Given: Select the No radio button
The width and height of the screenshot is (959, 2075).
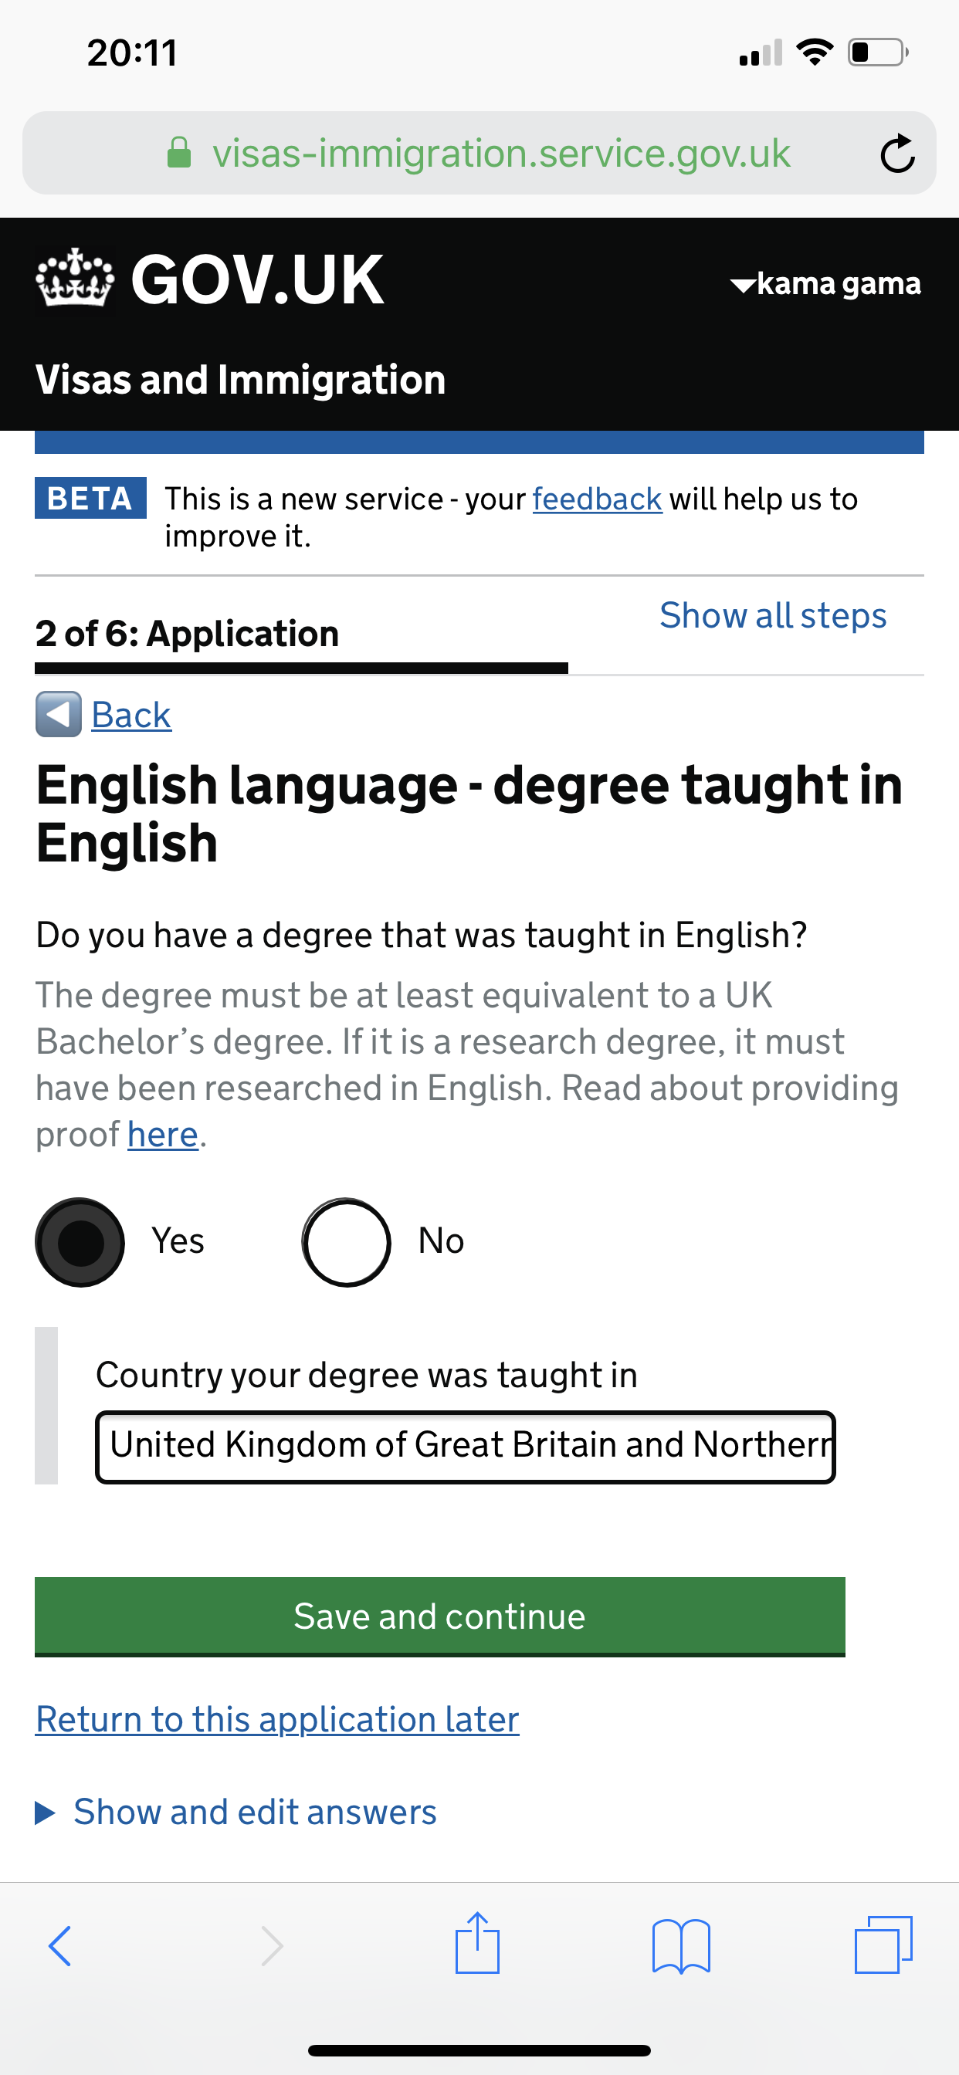Looking at the screenshot, I should point(347,1242).
